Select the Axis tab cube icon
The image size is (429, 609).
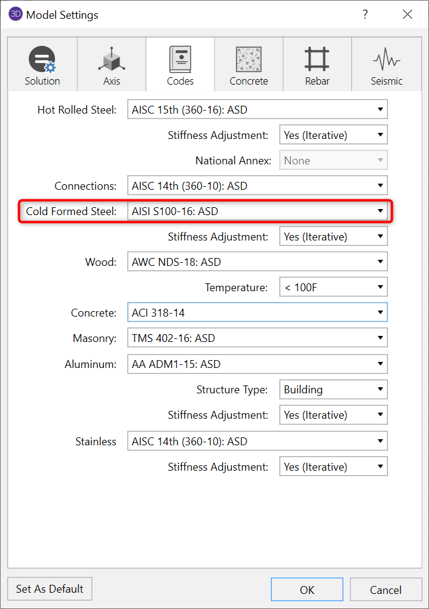(x=112, y=60)
